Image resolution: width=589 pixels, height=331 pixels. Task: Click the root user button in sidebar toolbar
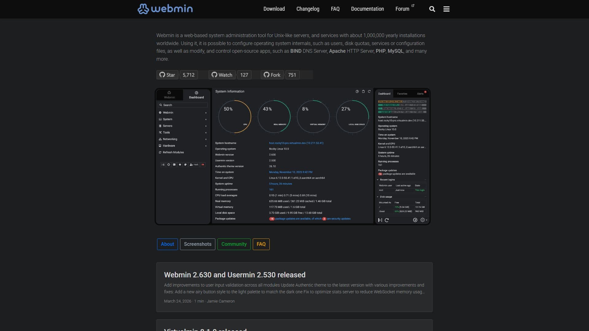point(194,165)
